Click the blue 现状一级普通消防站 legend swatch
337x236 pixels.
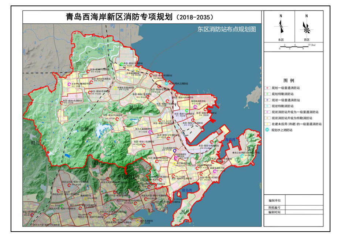(268, 100)
